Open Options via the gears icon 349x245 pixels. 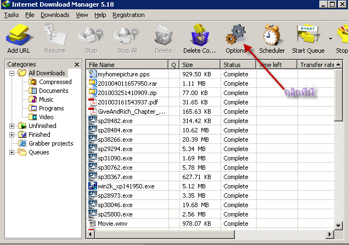click(236, 35)
